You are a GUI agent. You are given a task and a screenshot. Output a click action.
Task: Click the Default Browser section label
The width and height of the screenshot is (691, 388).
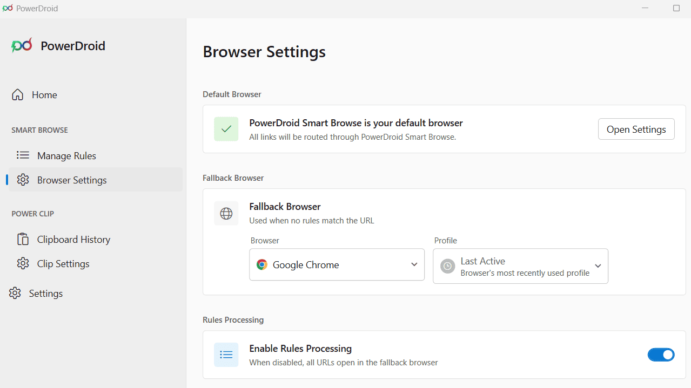click(x=232, y=94)
